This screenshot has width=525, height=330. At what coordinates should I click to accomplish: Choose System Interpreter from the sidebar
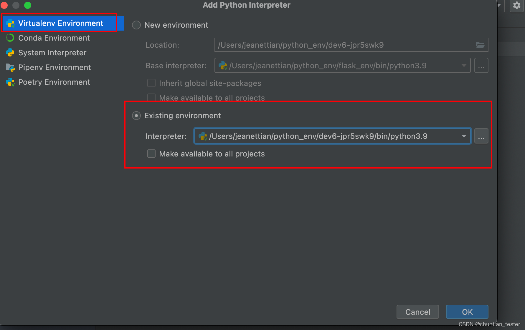coord(52,53)
